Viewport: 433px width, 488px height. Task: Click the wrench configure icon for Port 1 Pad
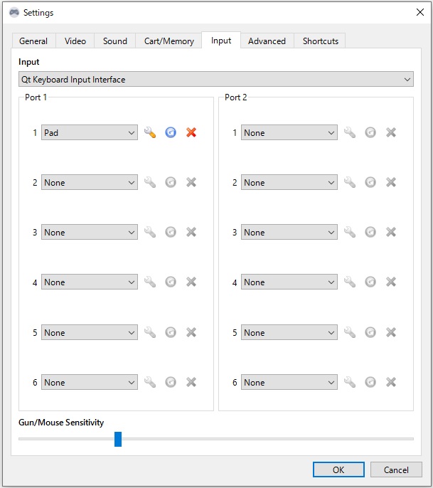coord(149,132)
